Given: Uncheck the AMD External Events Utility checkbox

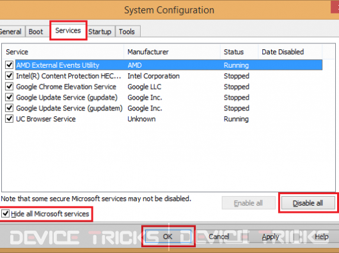Looking at the screenshot, I should point(9,65).
